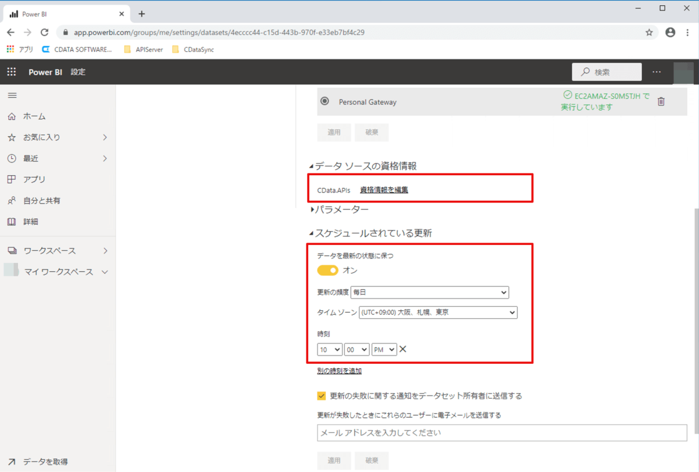This screenshot has height=472, width=699.
Task: Click the address bar URL
Action: pos(219,33)
